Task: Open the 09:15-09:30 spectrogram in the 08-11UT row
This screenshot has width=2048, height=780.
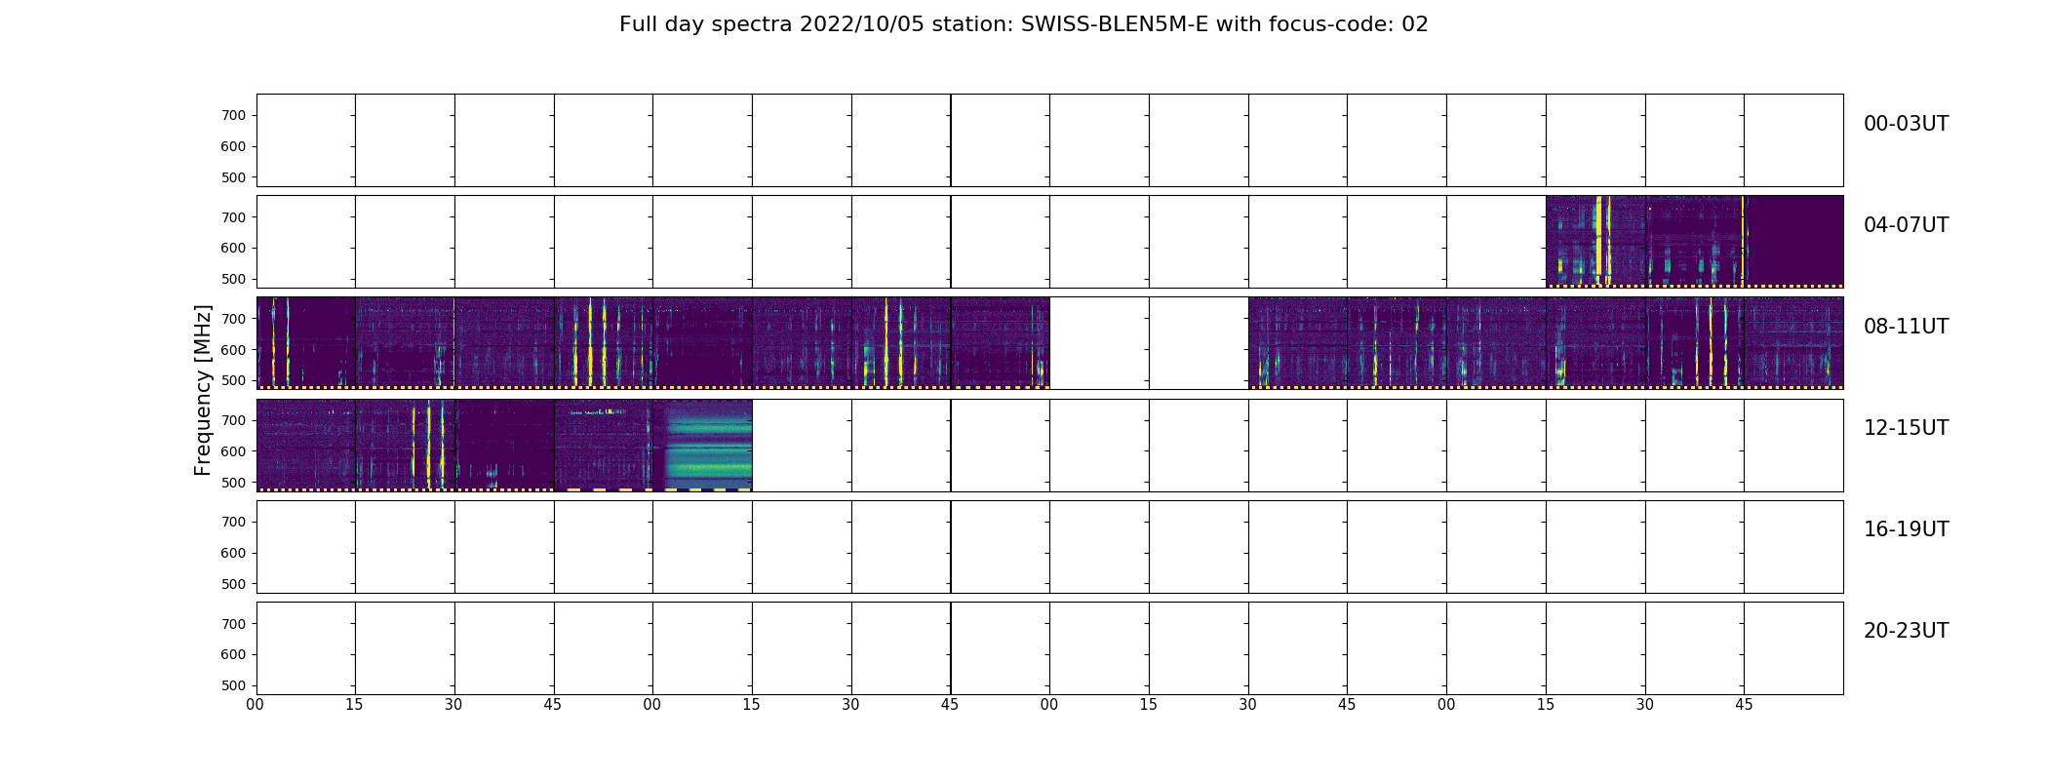Action: [802, 343]
